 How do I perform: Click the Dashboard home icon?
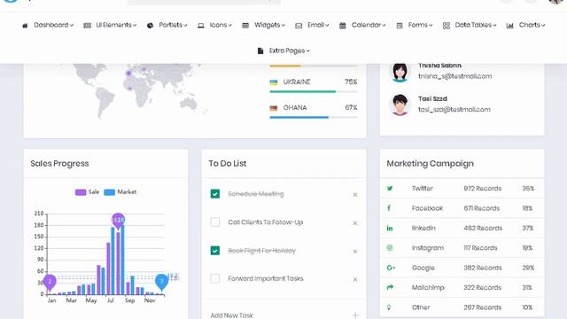pos(25,26)
